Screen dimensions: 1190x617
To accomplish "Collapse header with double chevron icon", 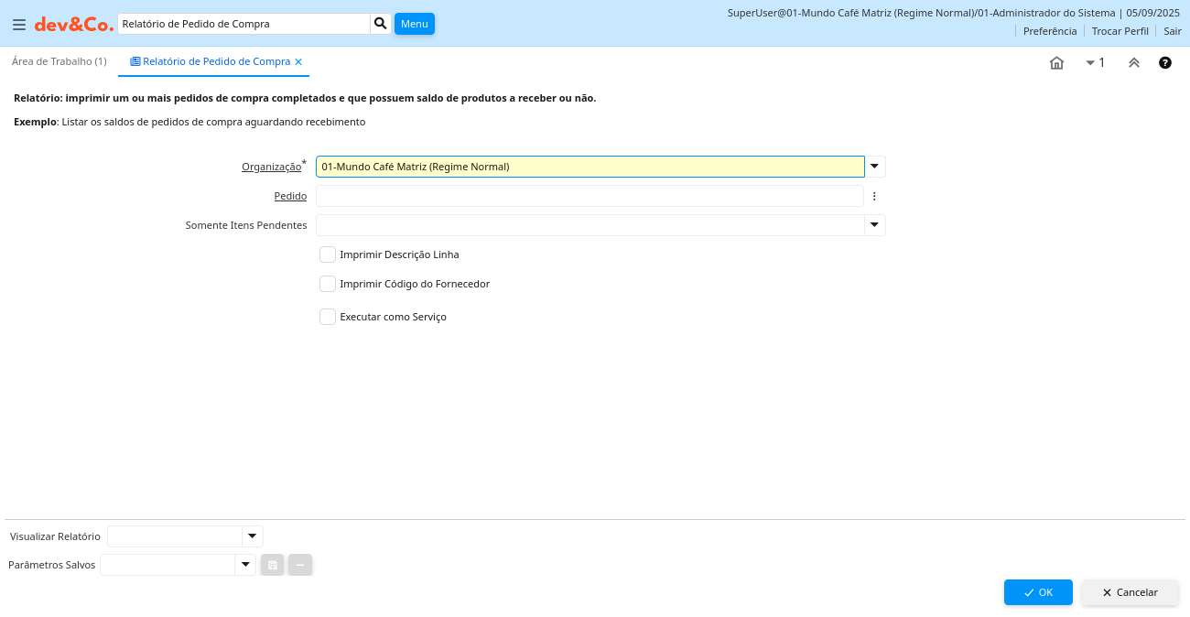I will click(1133, 63).
